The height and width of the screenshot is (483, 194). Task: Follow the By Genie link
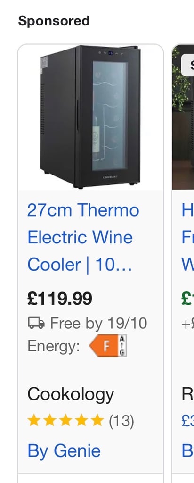pos(64,451)
